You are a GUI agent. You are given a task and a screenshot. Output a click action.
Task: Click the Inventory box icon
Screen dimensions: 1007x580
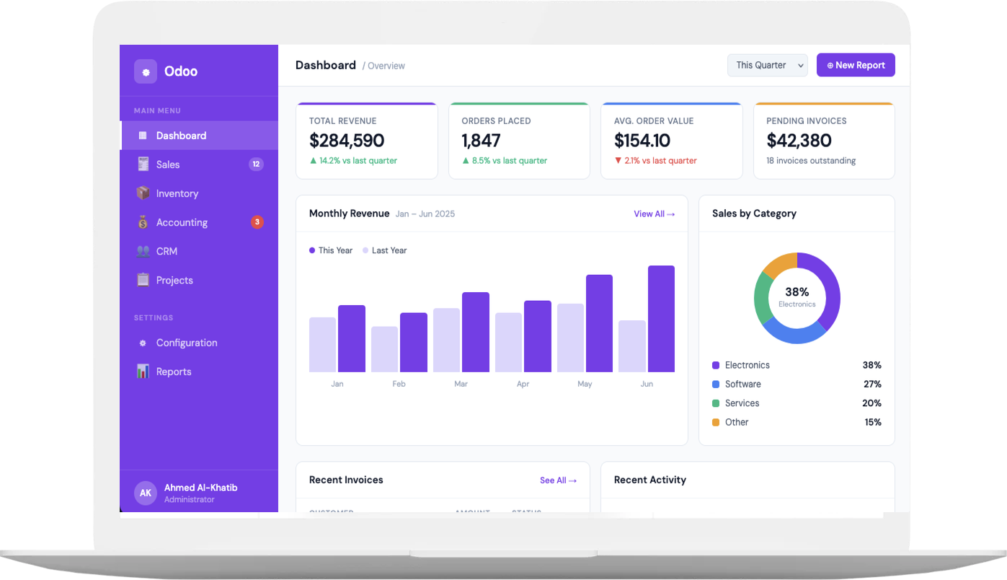(143, 193)
